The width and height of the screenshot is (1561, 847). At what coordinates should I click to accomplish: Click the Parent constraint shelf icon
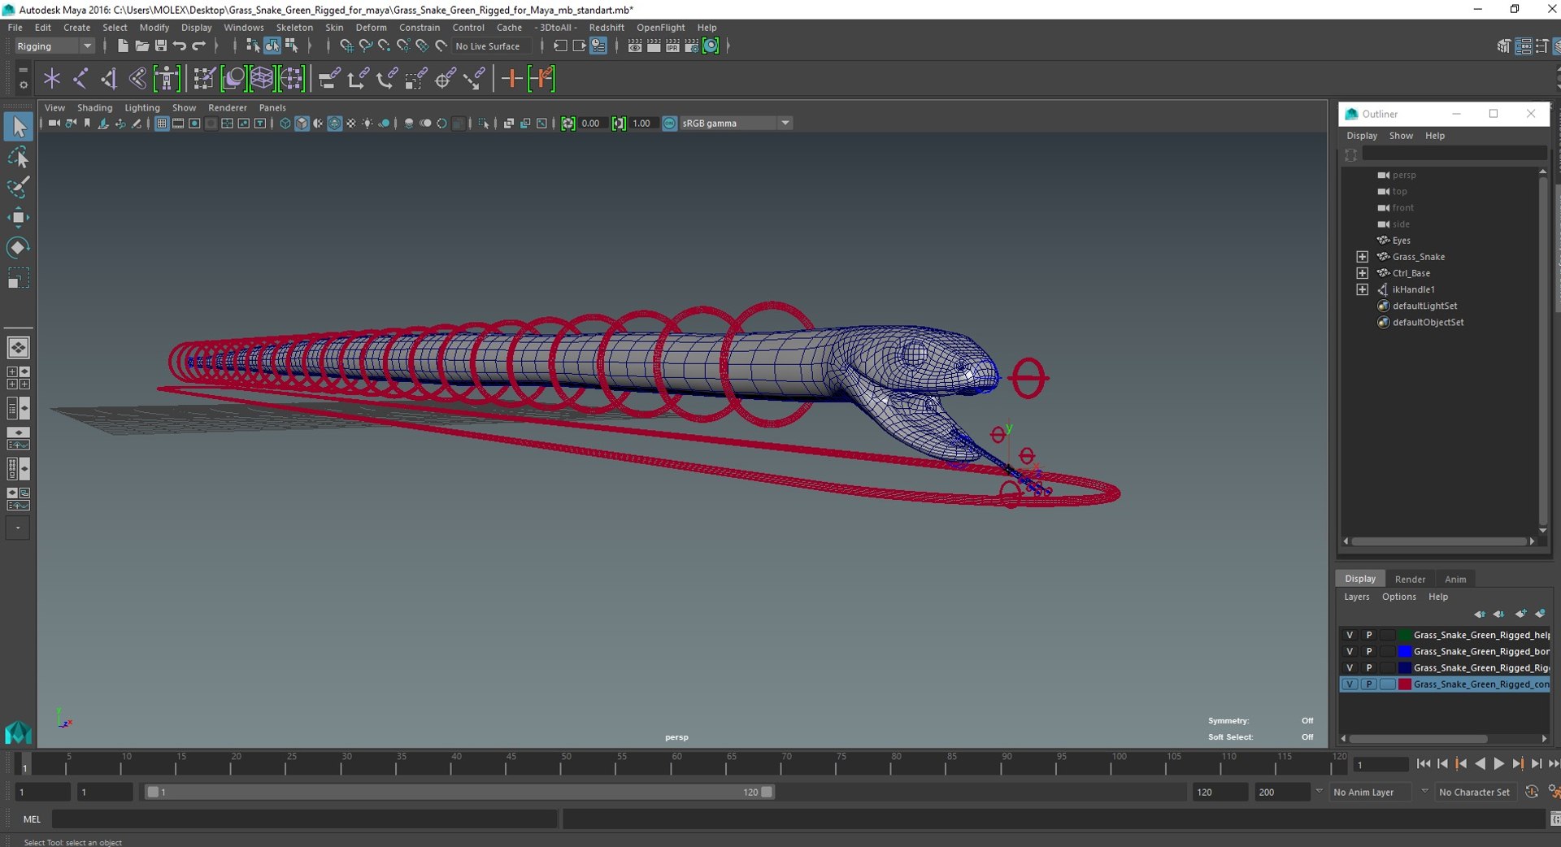click(x=329, y=79)
